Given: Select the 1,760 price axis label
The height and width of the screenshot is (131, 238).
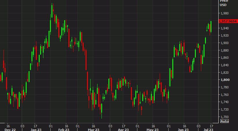Looking at the screenshot, I should click(x=224, y=95).
